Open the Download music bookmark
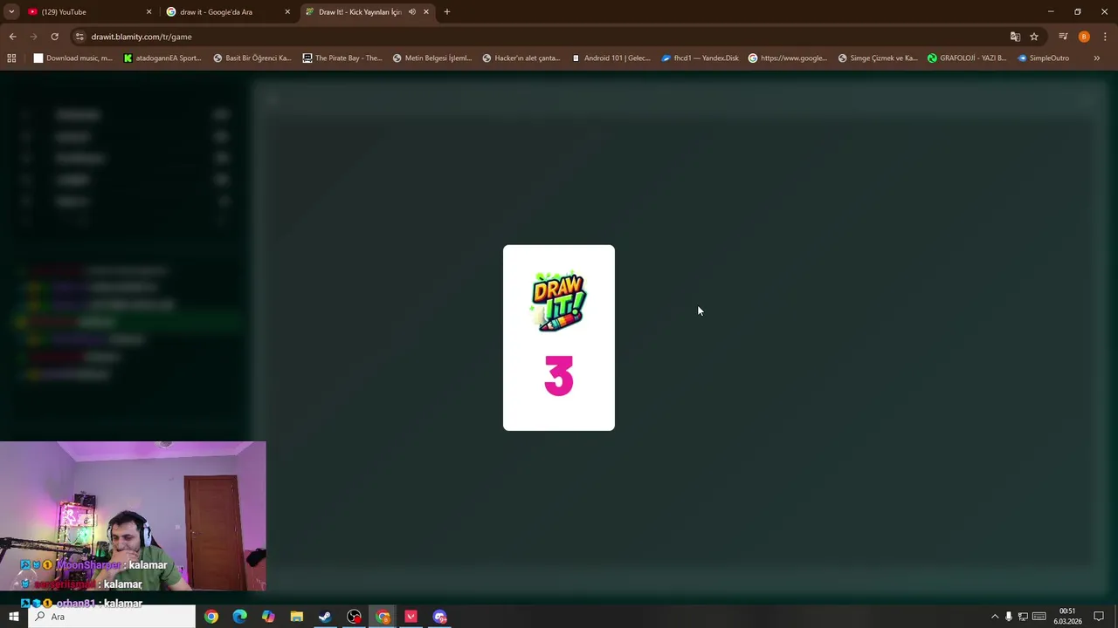1118x628 pixels. [x=73, y=58]
